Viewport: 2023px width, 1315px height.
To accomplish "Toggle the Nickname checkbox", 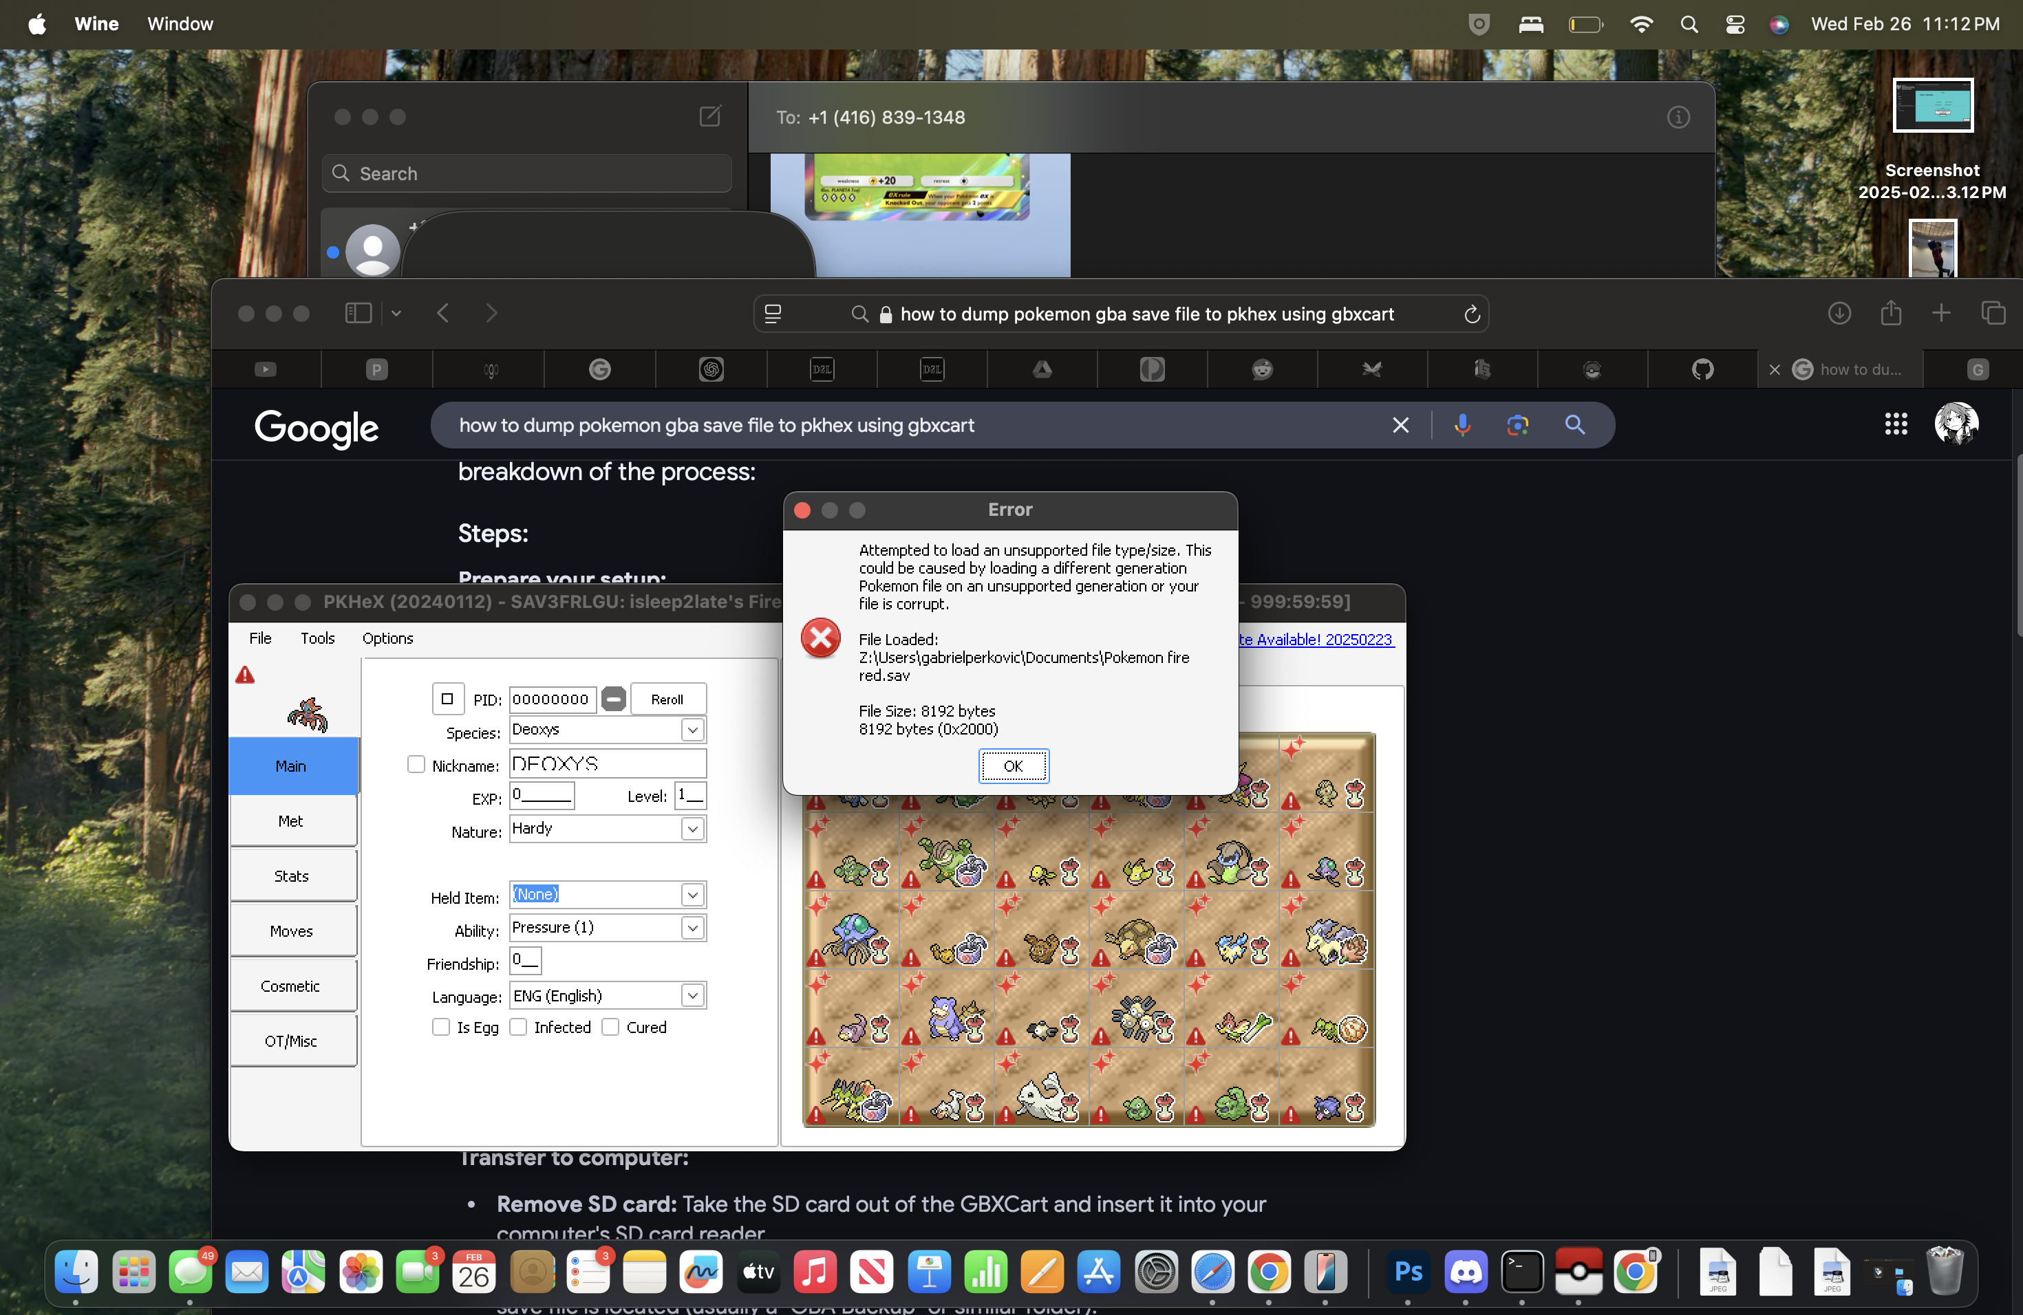I will (416, 765).
